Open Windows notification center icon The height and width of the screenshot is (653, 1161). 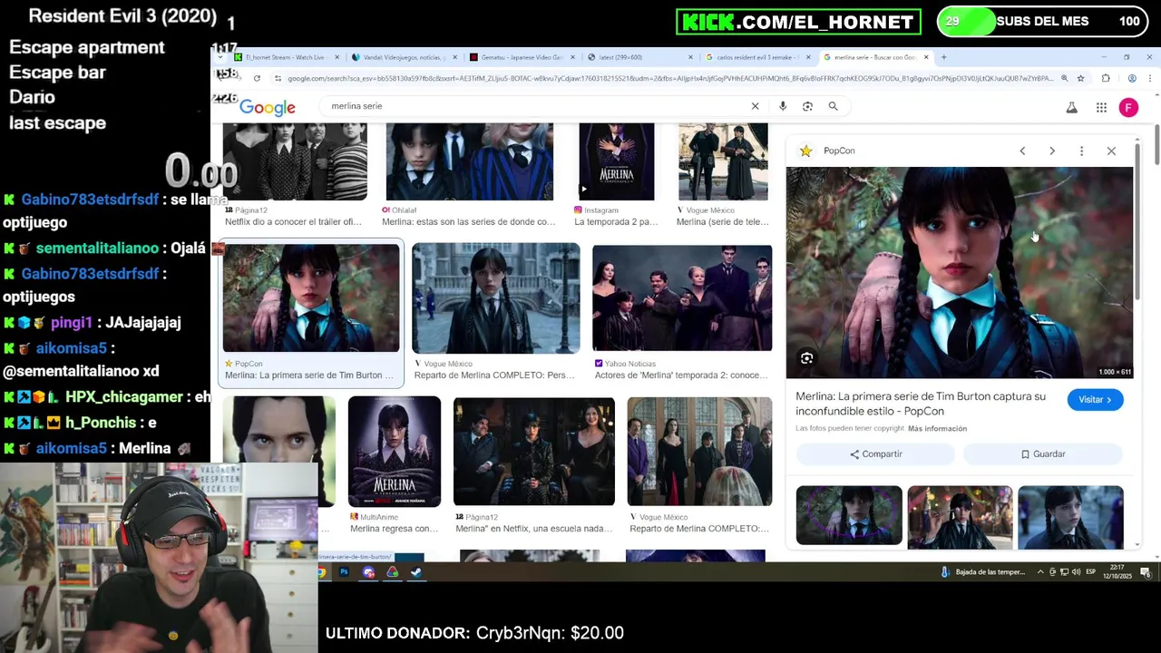click(x=1146, y=572)
